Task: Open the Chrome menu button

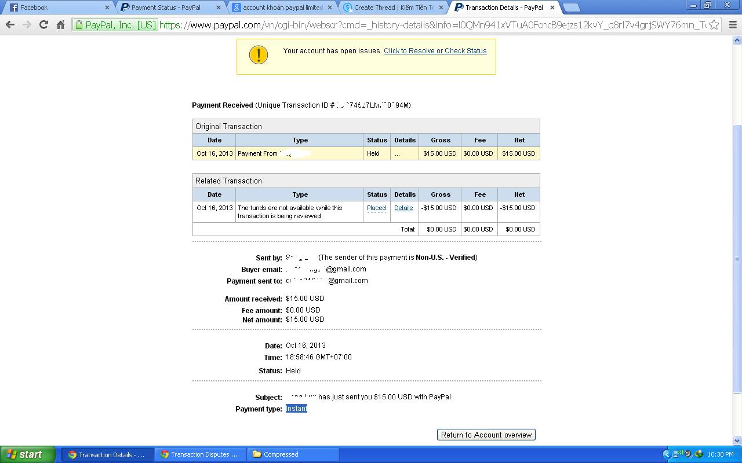Action: (x=732, y=25)
